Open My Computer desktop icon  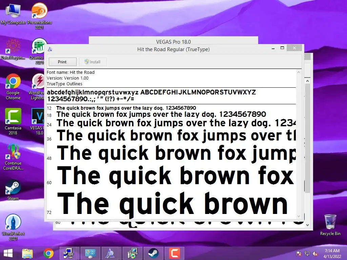point(13,14)
